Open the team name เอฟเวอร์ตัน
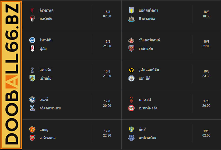 tap(148, 138)
